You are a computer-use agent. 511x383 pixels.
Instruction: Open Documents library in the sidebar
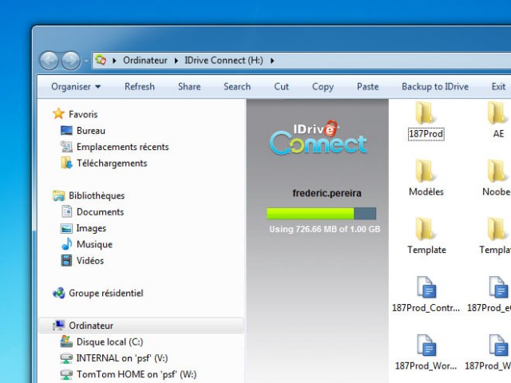pos(101,212)
